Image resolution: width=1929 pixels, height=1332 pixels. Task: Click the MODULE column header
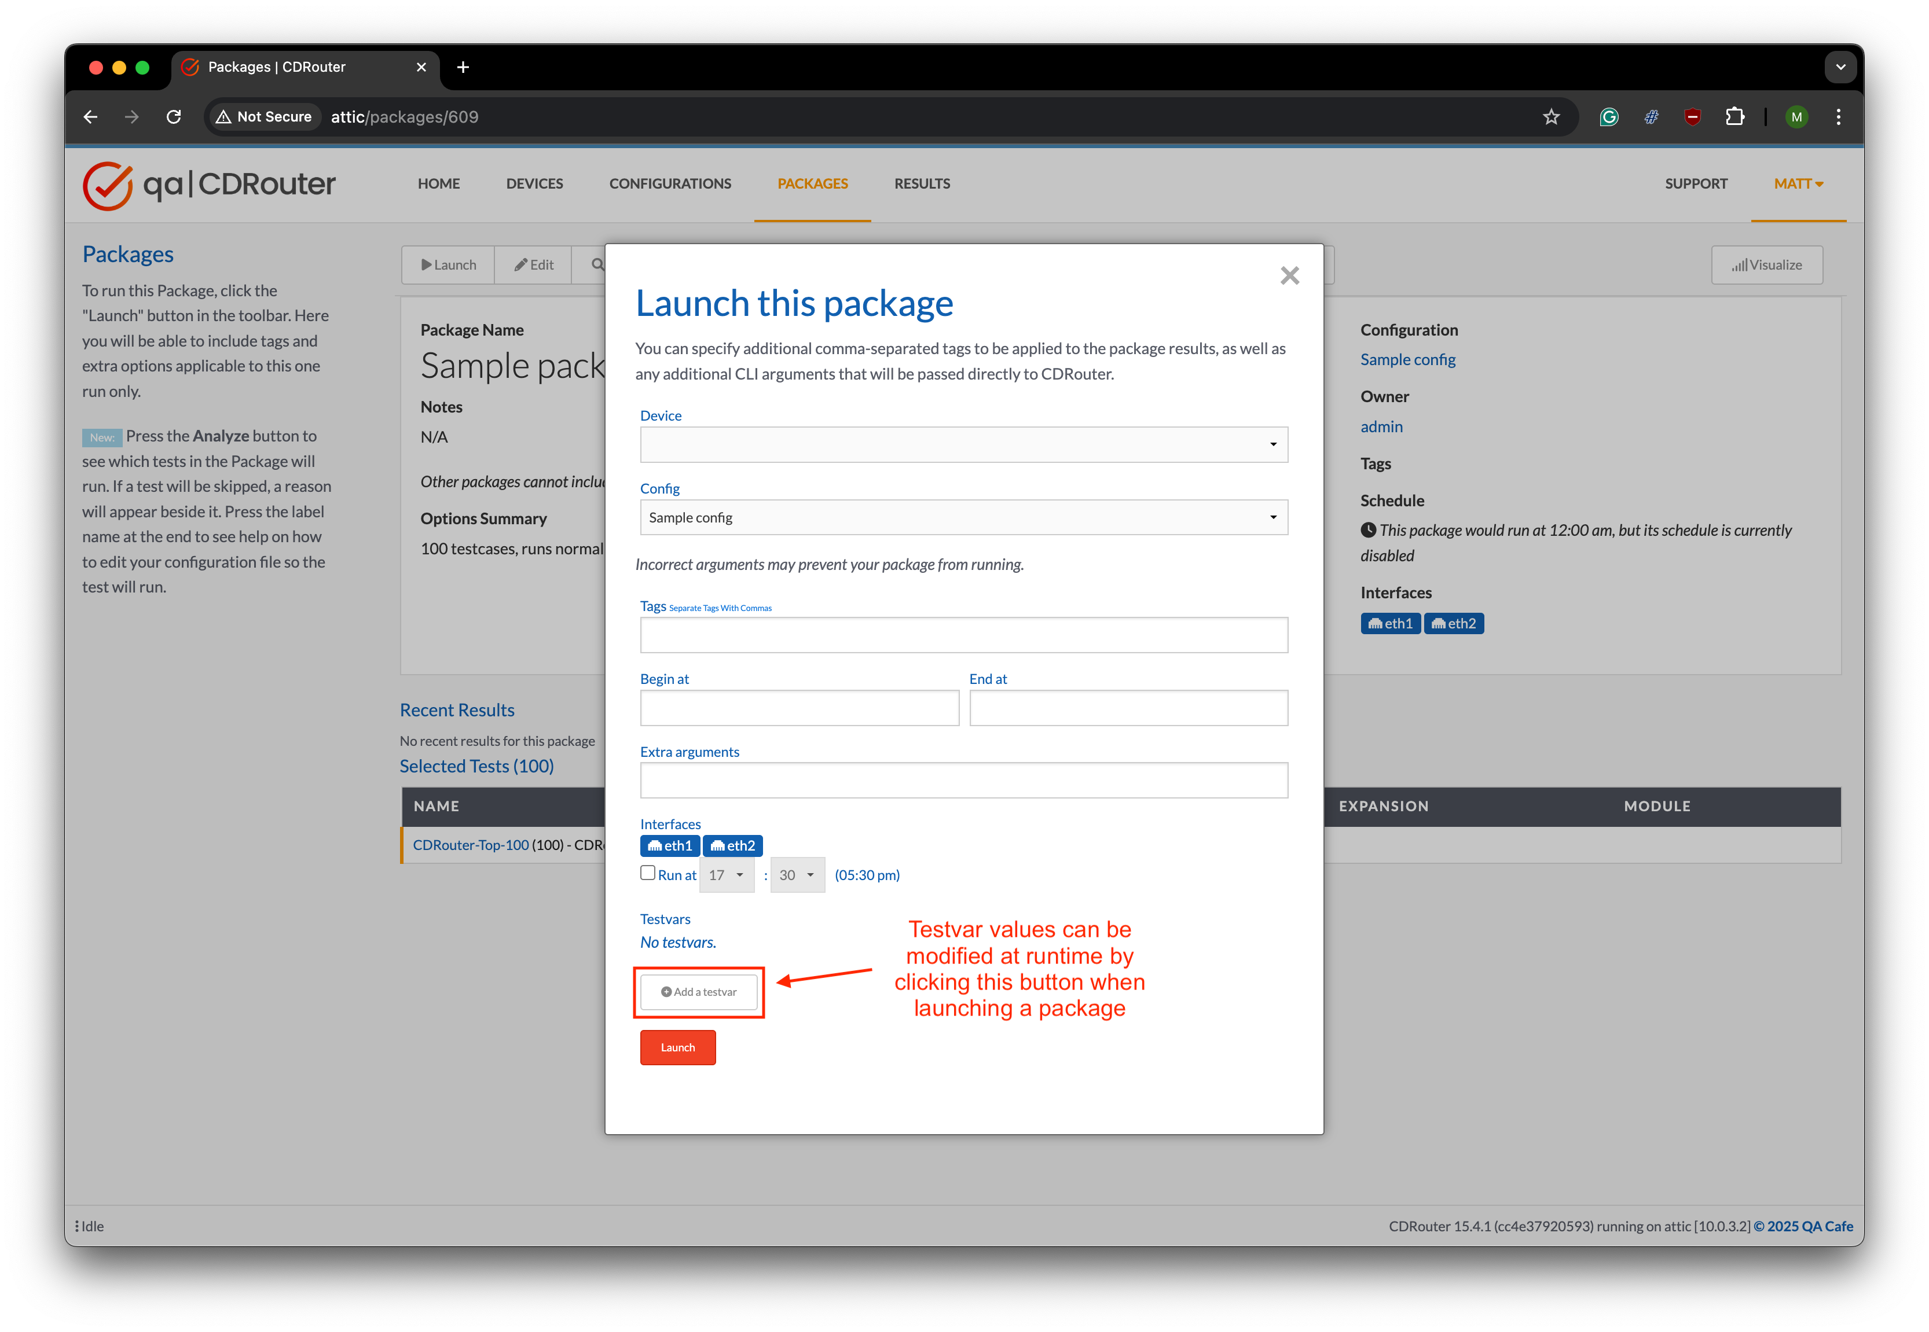[1657, 806]
